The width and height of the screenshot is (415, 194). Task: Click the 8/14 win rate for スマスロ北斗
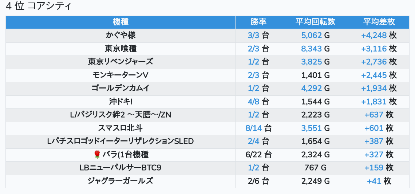coord(253,128)
